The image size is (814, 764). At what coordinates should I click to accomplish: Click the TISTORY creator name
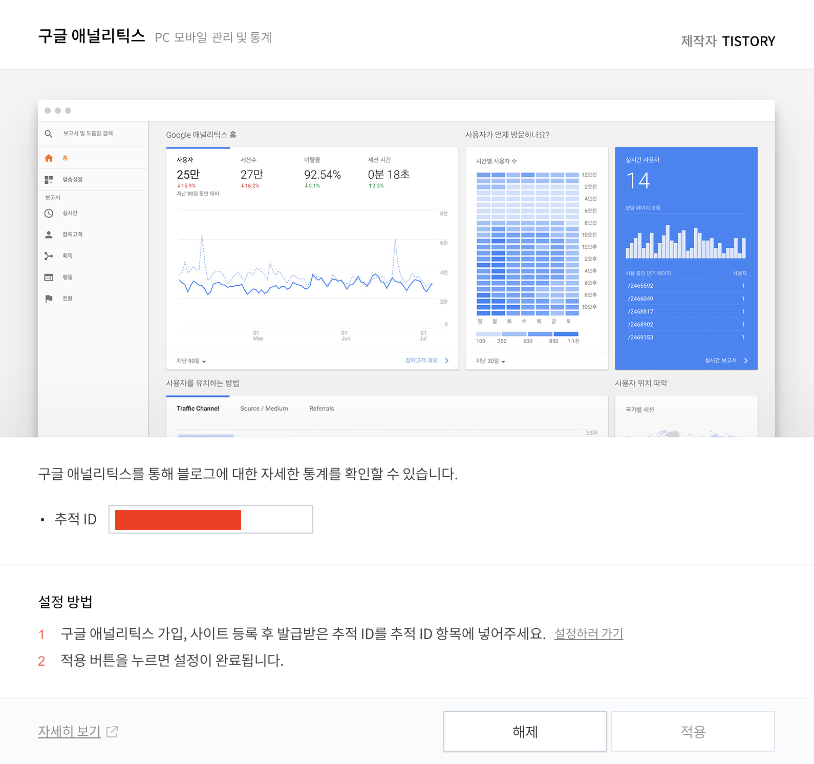tap(748, 41)
